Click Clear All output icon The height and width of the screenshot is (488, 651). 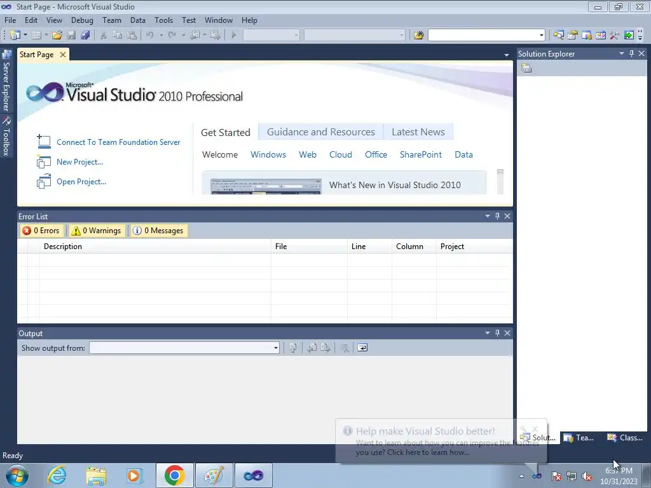pos(345,348)
